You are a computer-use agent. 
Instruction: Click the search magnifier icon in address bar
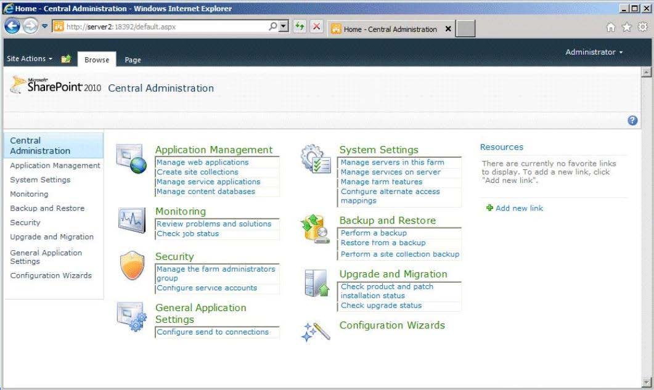click(273, 26)
